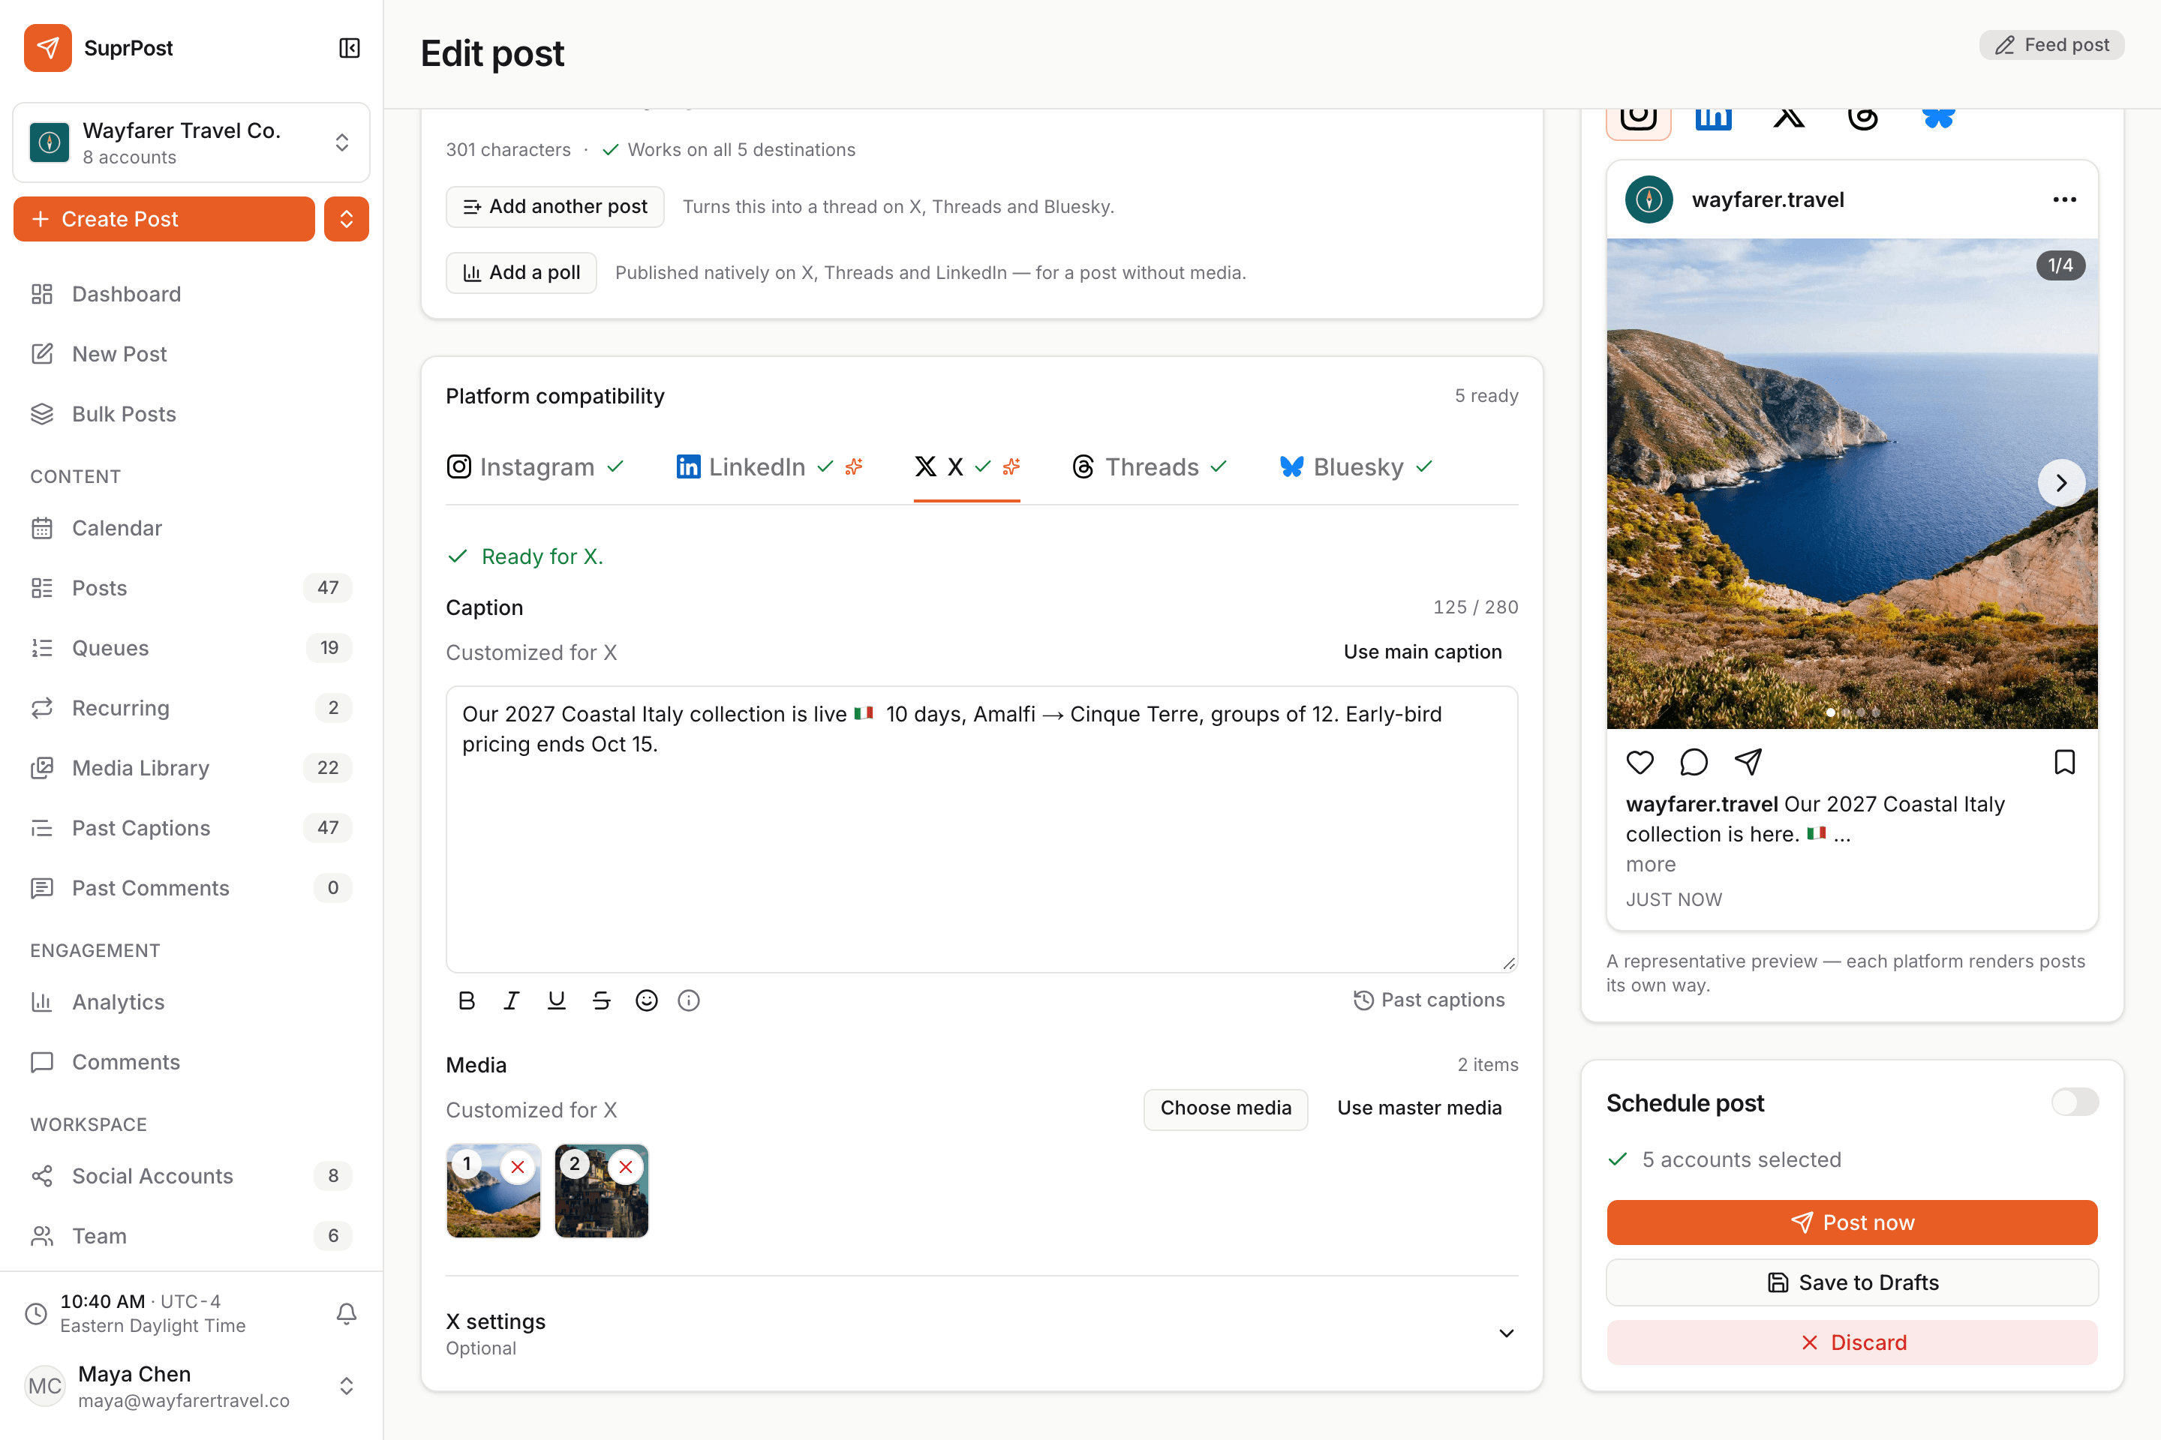
Task: Remove media thumbnail 1 with red X
Action: click(518, 1166)
